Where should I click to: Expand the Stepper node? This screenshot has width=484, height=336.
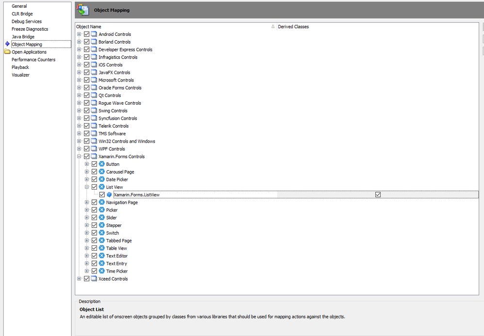coord(87,225)
